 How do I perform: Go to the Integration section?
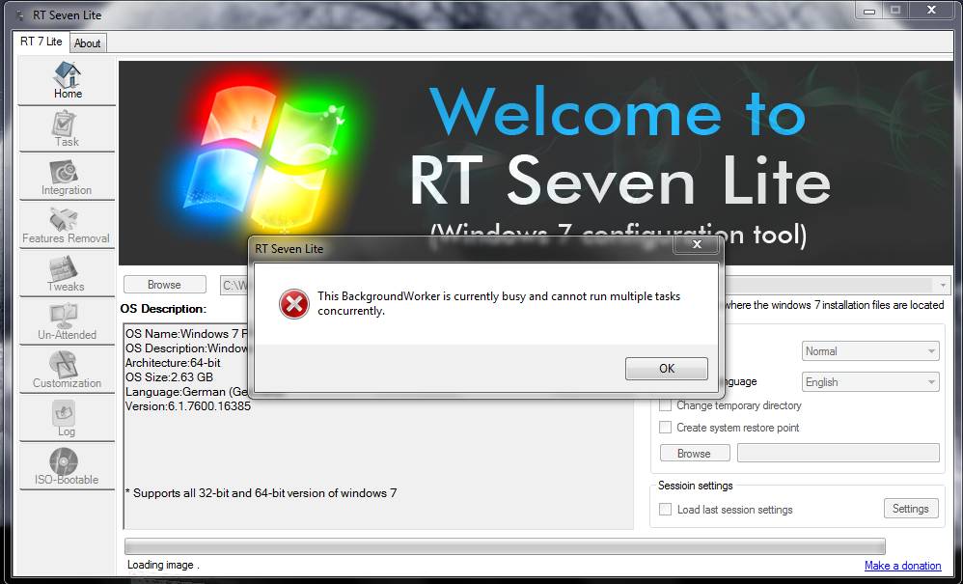tap(67, 178)
